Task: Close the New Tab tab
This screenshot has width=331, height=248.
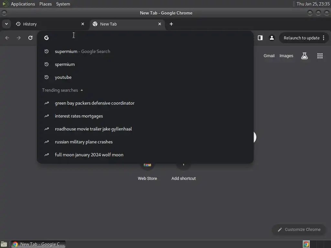Action: coord(160,24)
